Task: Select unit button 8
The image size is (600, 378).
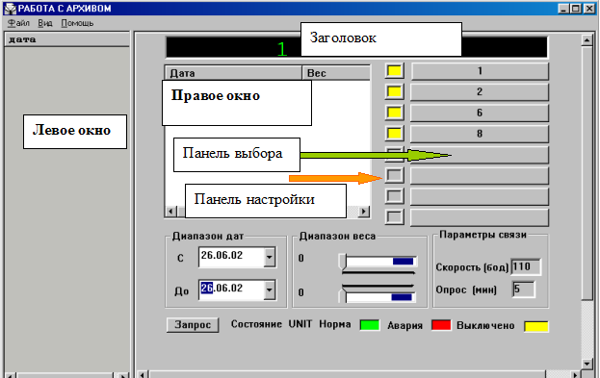Action: [480, 134]
